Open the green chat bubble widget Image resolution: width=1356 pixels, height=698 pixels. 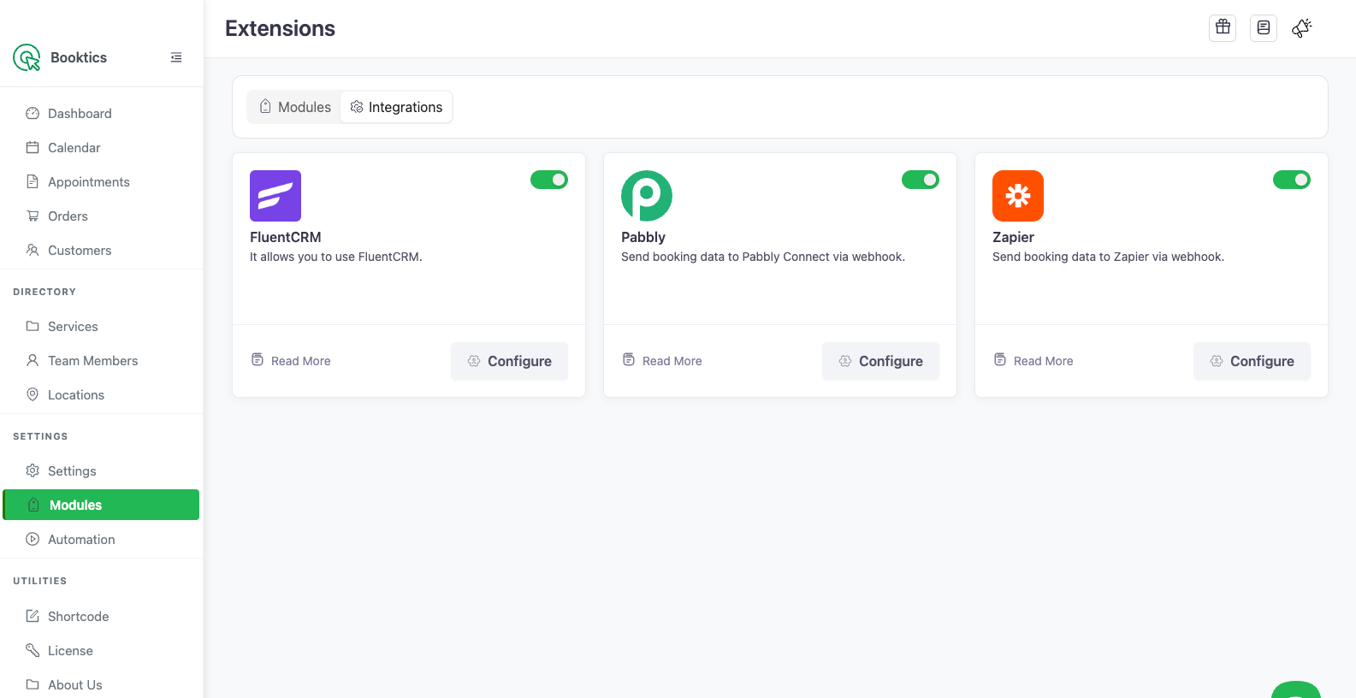click(1296, 689)
